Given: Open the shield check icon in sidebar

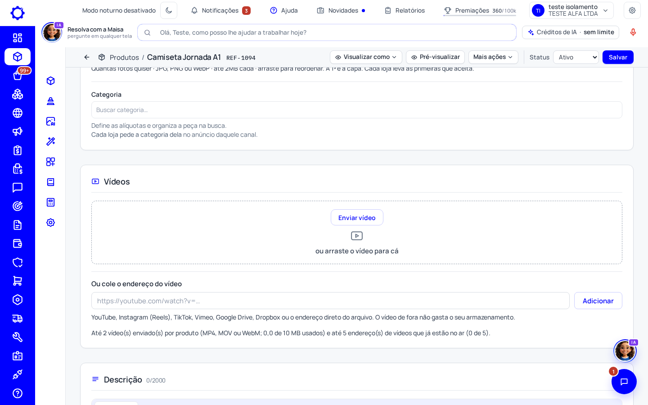Looking at the screenshot, I should click(x=18, y=262).
